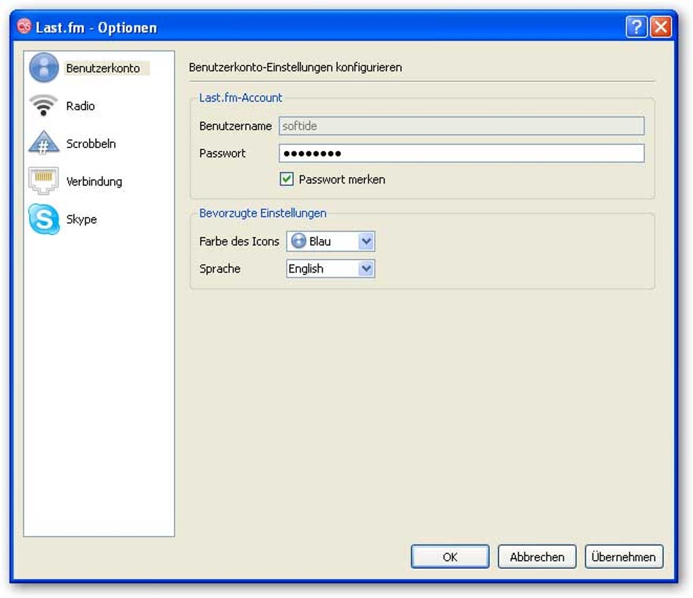Click the Passwort label

click(222, 154)
